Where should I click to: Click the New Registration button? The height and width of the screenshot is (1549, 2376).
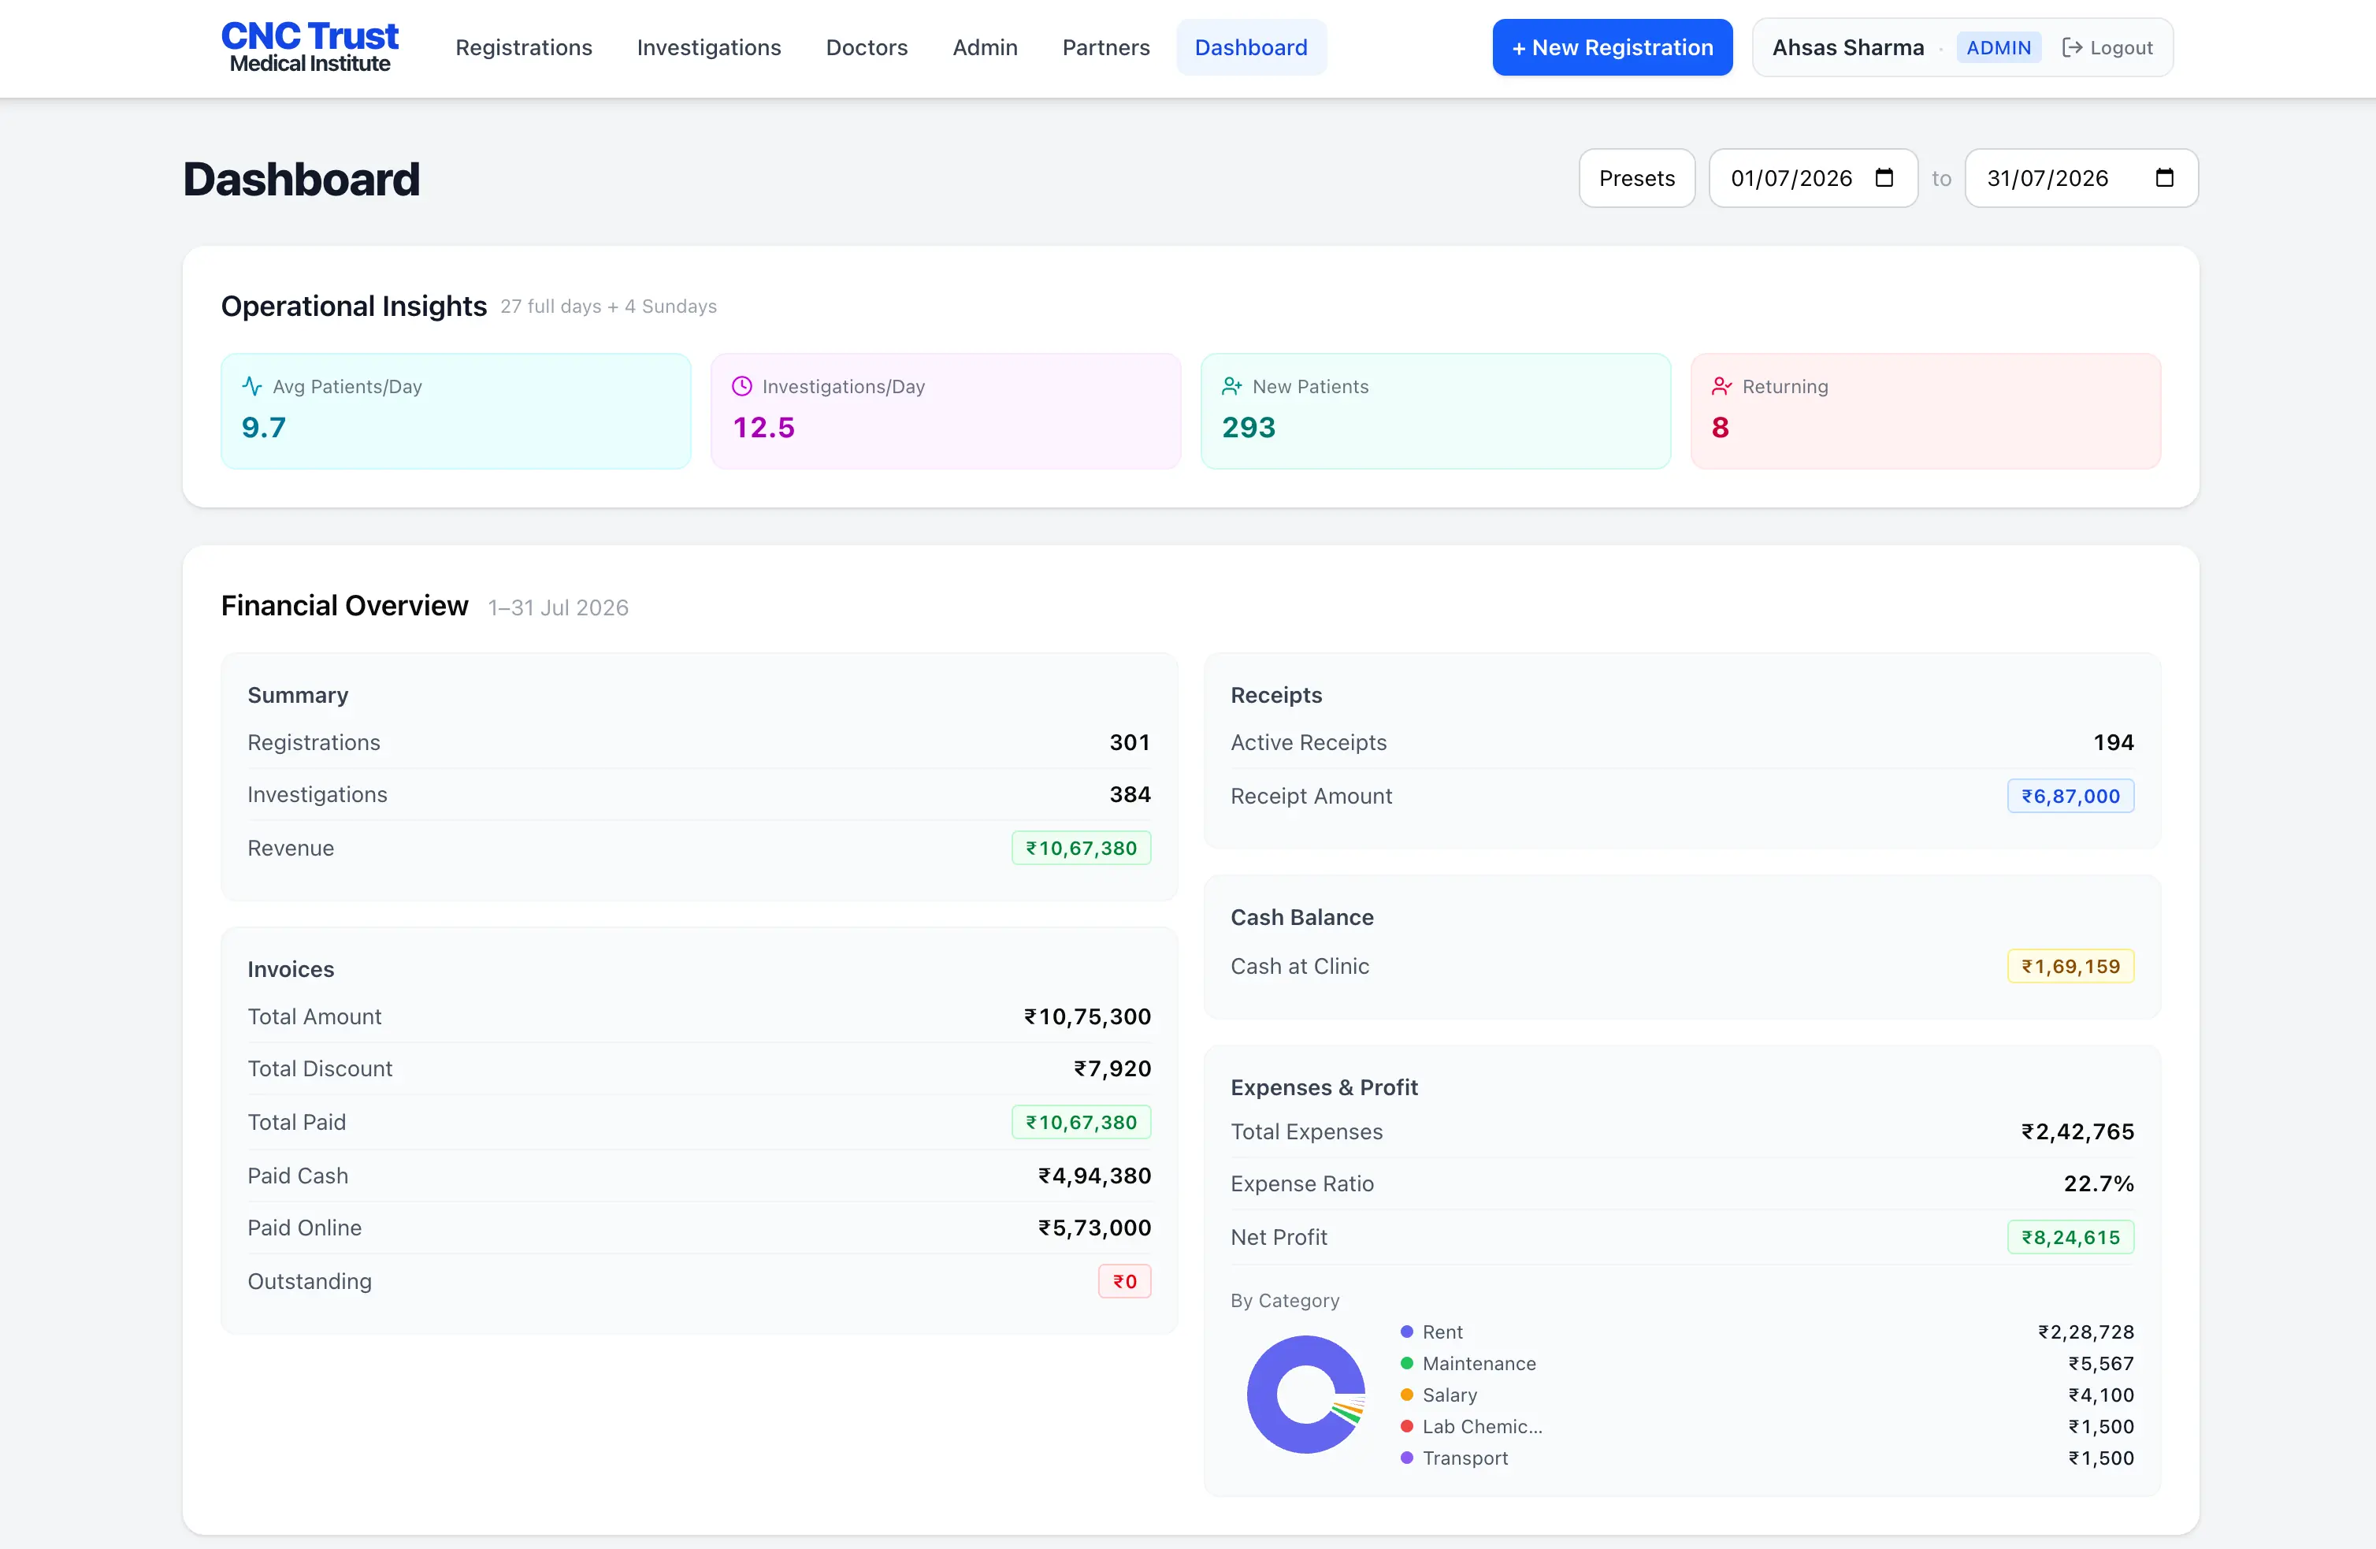[x=1613, y=47]
